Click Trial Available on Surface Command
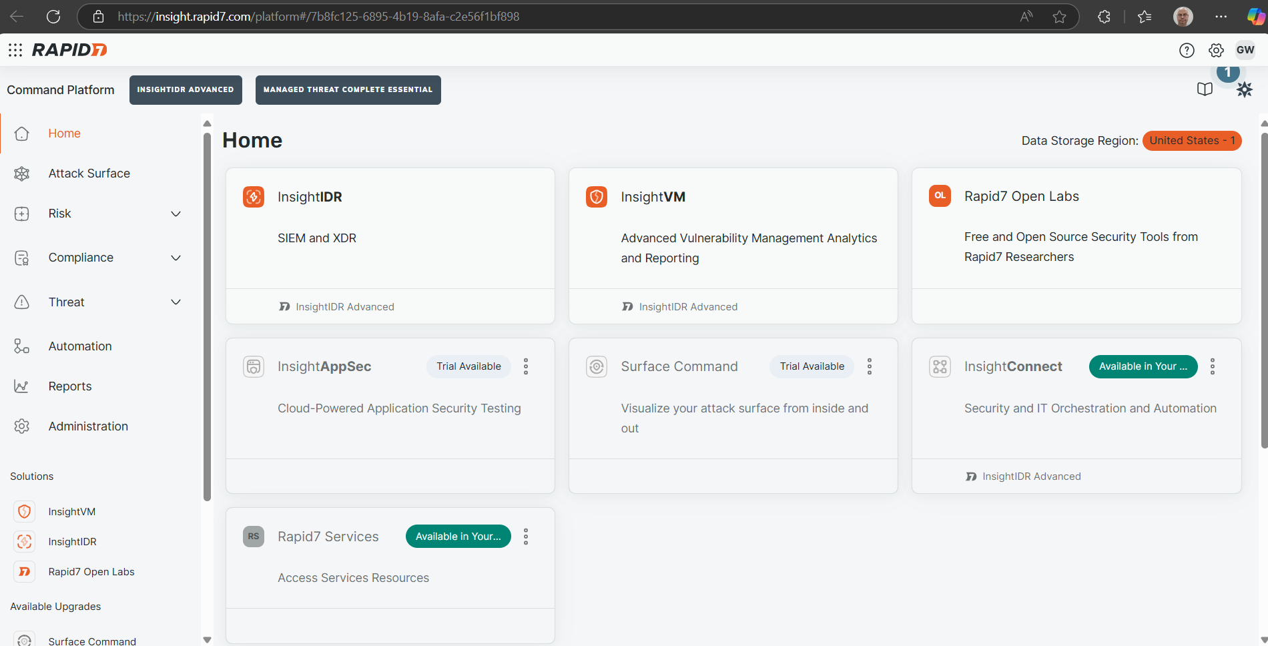Viewport: 1268px width, 646px height. tap(812, 366)
